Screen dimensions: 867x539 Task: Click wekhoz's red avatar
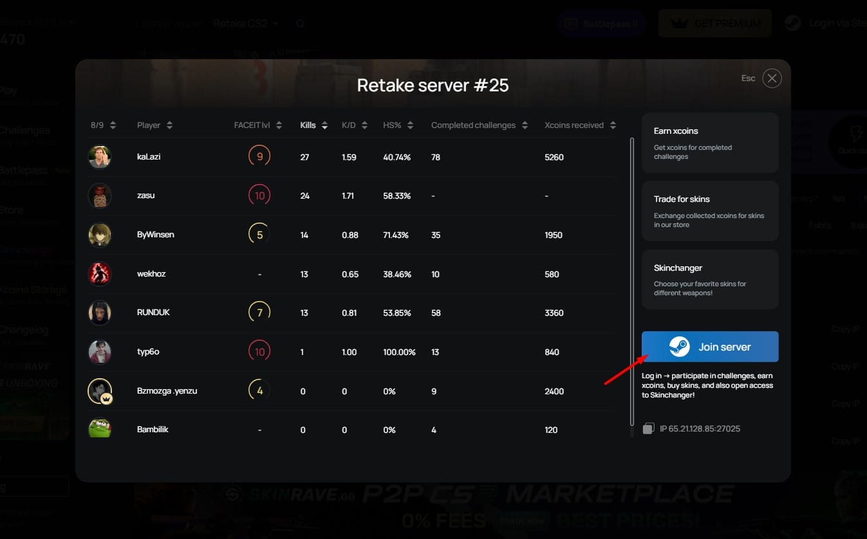pyautogui.click(x=100, y=274)
